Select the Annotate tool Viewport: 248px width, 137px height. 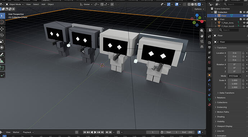click(x=2, y=55)
